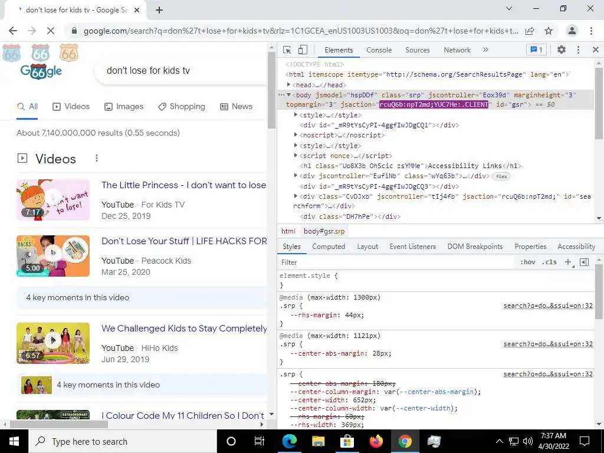This screenshot has height=453, width=604.
Task: Expand div with jscontroller EufiNb
Action: [x=296, y=176]
